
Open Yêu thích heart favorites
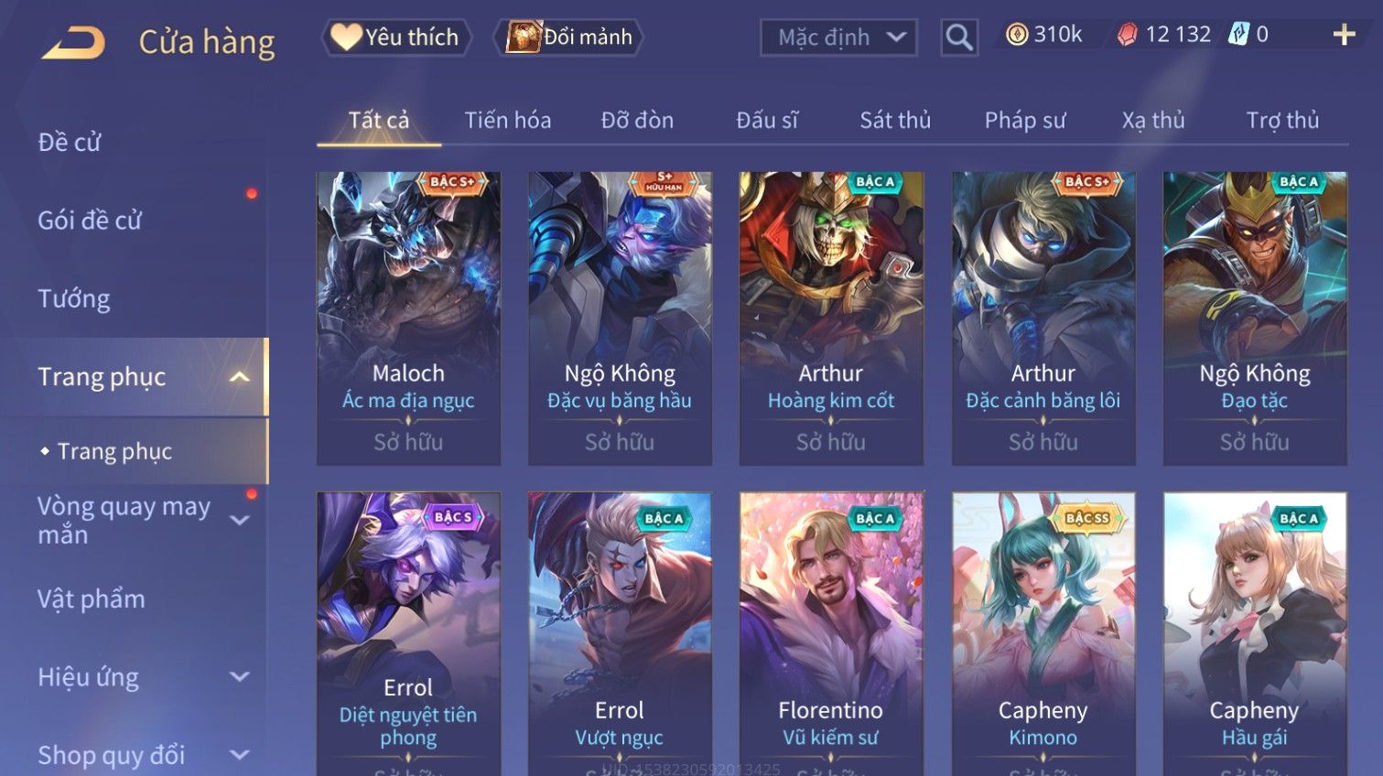[x=346, y=37]
